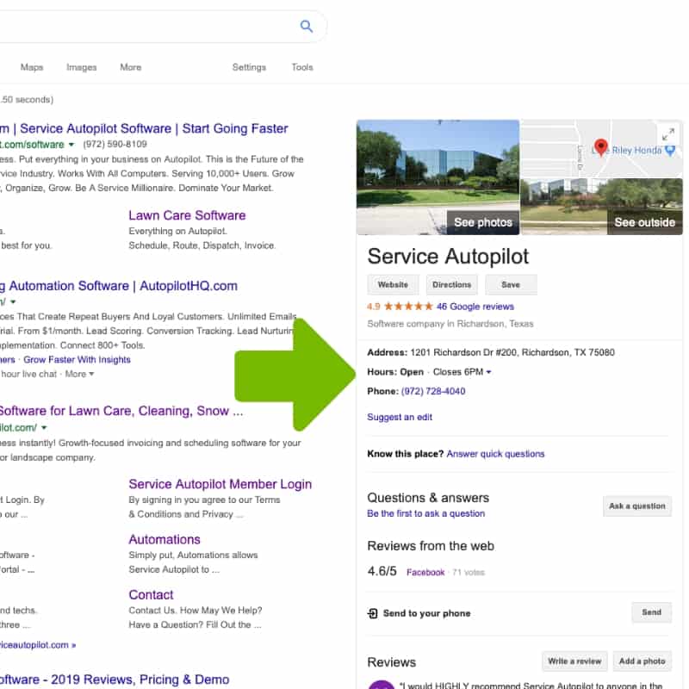Save the Service Autopilot listing
689x689 pixels.
511,285
